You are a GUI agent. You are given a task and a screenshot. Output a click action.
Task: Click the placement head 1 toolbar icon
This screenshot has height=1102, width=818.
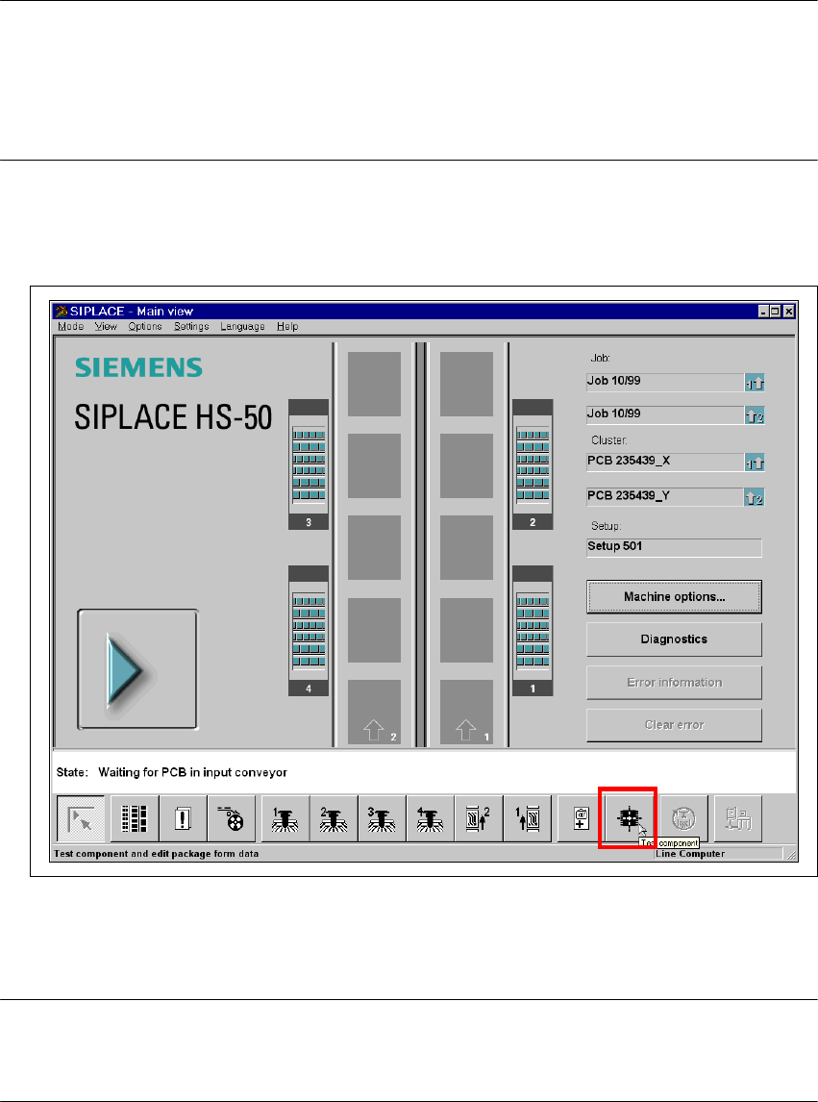[x=285, y=818]
